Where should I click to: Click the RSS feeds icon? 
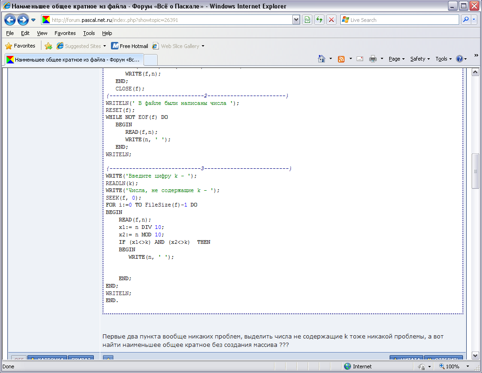341,59
